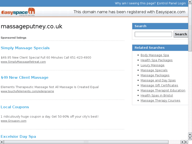192x144 pixels.
Task: Visit the www.Groupon.com link
Action: (13, 121)
